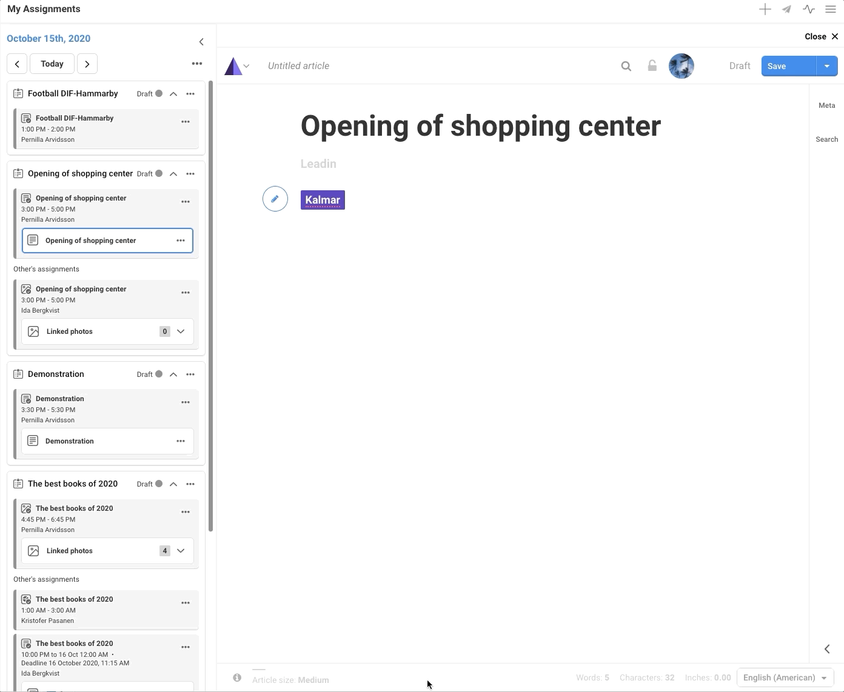Image resolution: width=844 pixels, height=692 pixels.
Task: Open the English (American) language dropdown
Action: 785,677
